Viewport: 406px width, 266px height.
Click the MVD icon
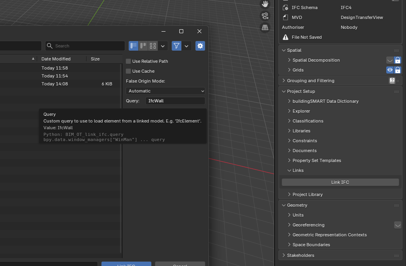click(x=285, y=17)
